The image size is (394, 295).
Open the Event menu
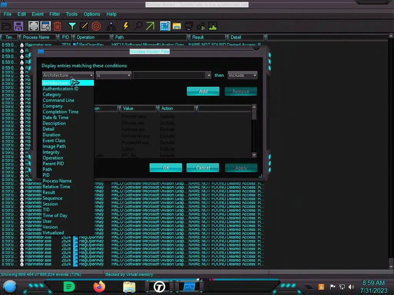coord(38,14)
